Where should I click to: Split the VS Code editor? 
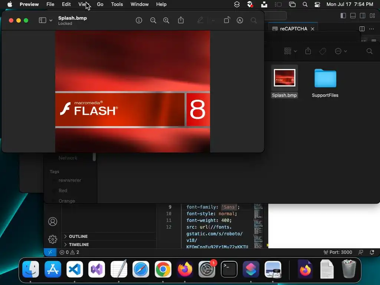point(362,29)
